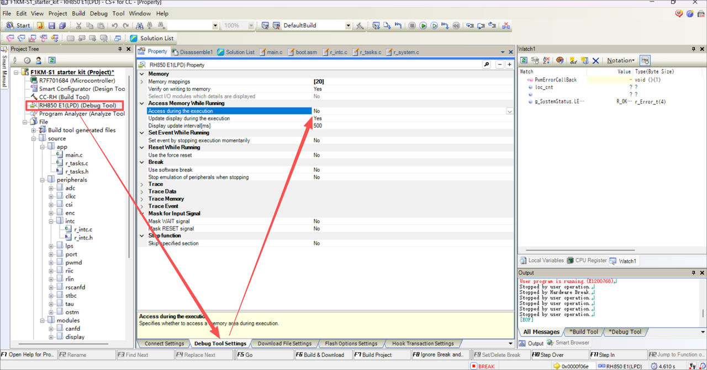Click the Find binoculars icon
Screen dimensions: 707x370
pos(140,25)
